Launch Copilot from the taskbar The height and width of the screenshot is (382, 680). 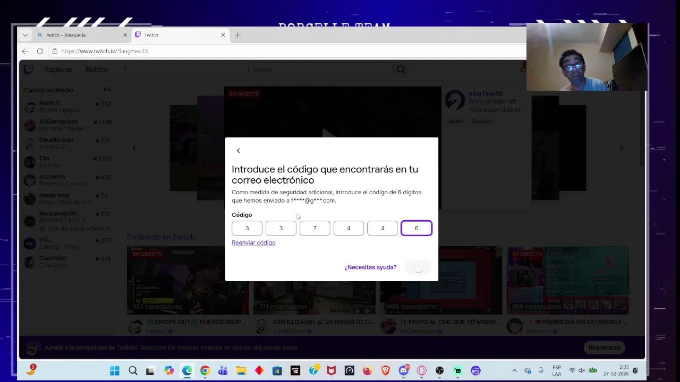(169, 371)
